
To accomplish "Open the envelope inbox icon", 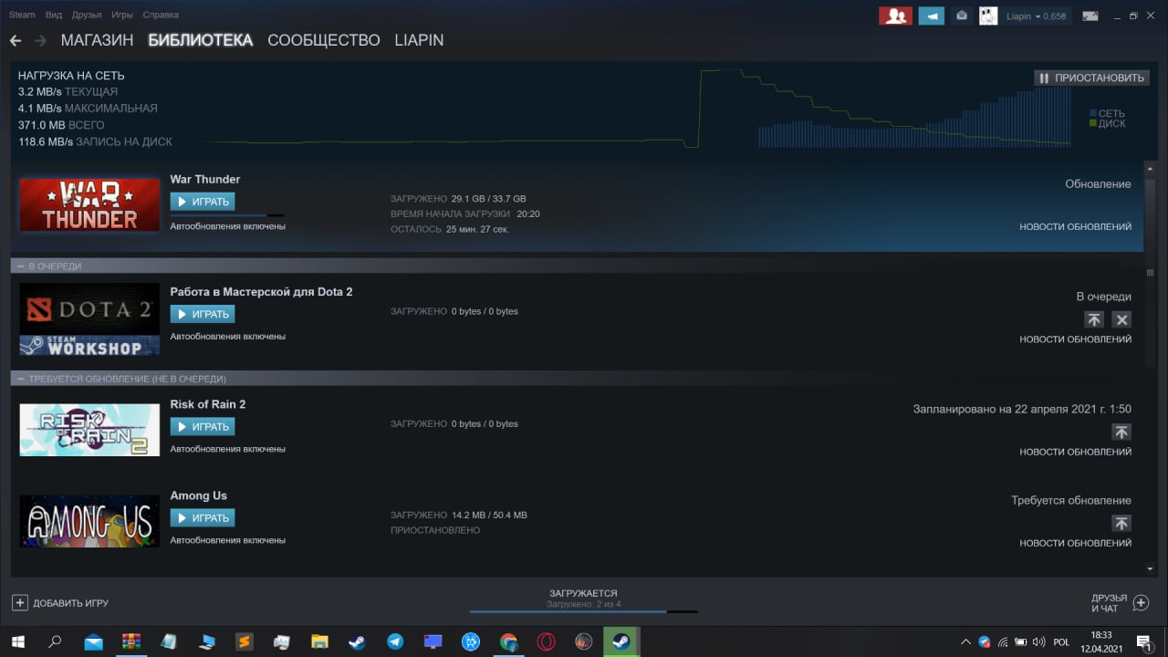I will [x=962, y=16].
